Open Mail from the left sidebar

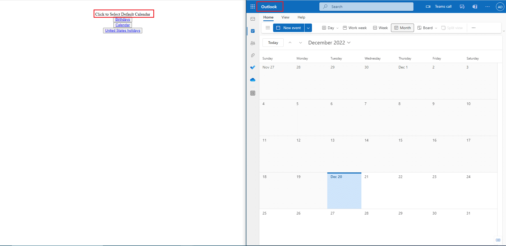(253, 19)
